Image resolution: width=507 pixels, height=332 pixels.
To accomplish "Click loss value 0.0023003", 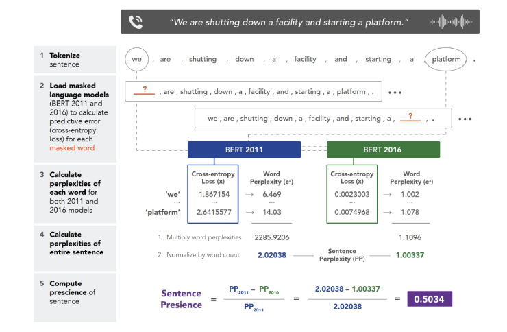I will pyautogui.click(x=351, y=195).
